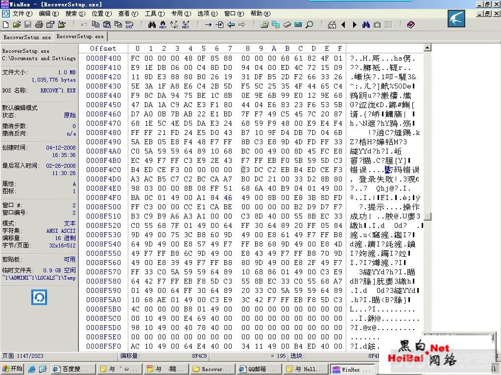501x375 pixels.
Task: Open the 搜索(S) menu
Action: tap(75, 14)
